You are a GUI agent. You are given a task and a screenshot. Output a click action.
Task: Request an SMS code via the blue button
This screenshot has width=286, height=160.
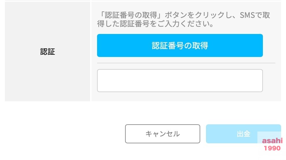pyautogui.click(x=180, y=45)
